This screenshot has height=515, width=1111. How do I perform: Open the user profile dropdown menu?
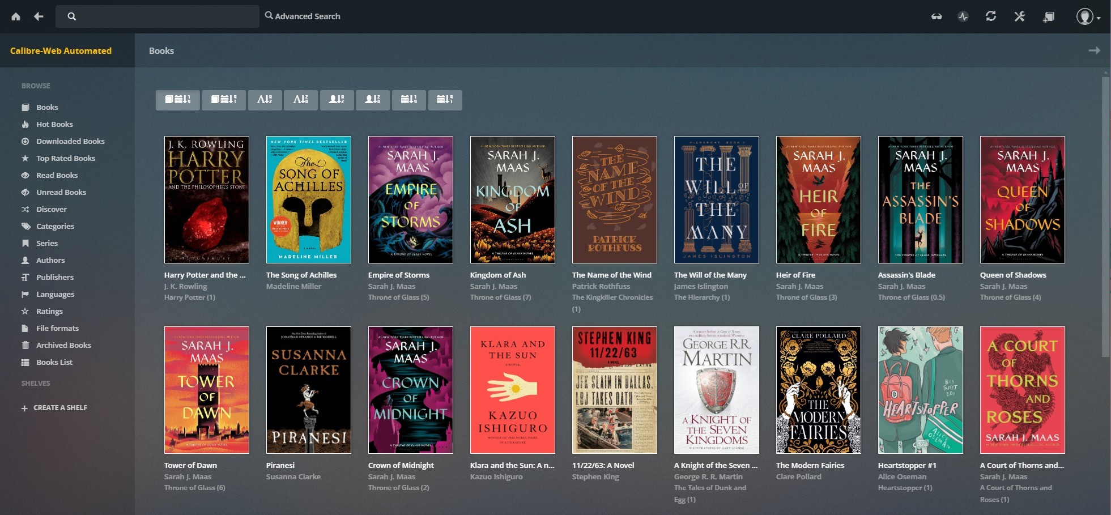click(x=1088, y=16)
